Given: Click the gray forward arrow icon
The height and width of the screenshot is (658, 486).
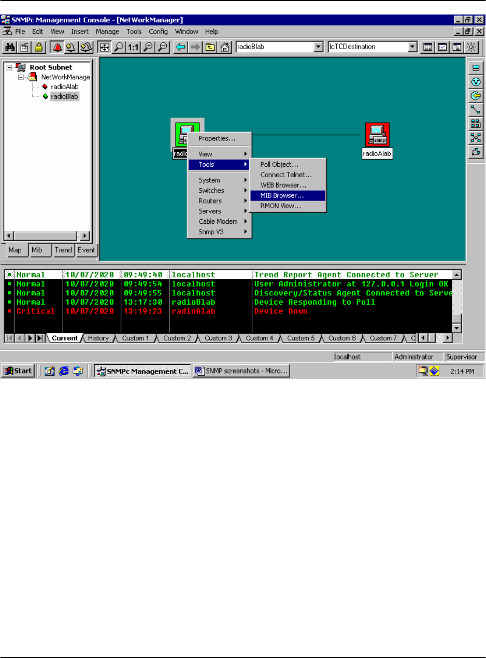Looking at the screenshot, I should tap(195, 47).
